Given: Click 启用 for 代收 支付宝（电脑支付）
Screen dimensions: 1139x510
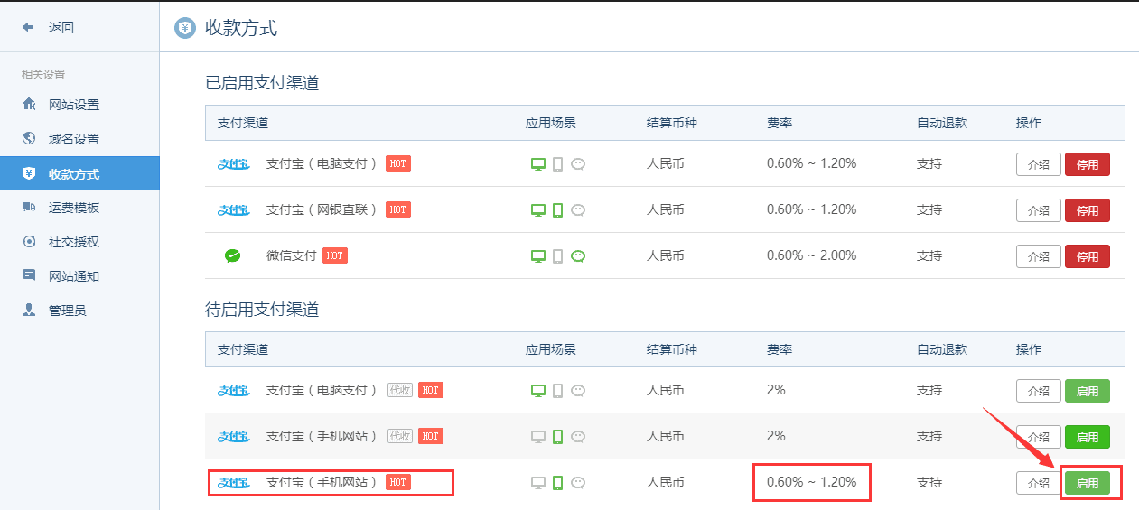Looking at the screenshot, I should [x=1088, y=391].
